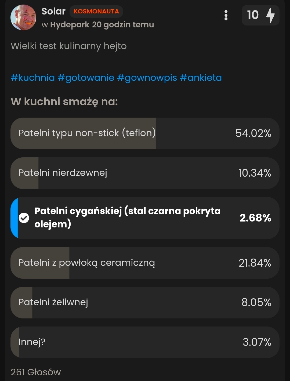Screen dimensions: 290x381
Task: Click the '20 godzin temu' timestamp
Action: [123, 25]
